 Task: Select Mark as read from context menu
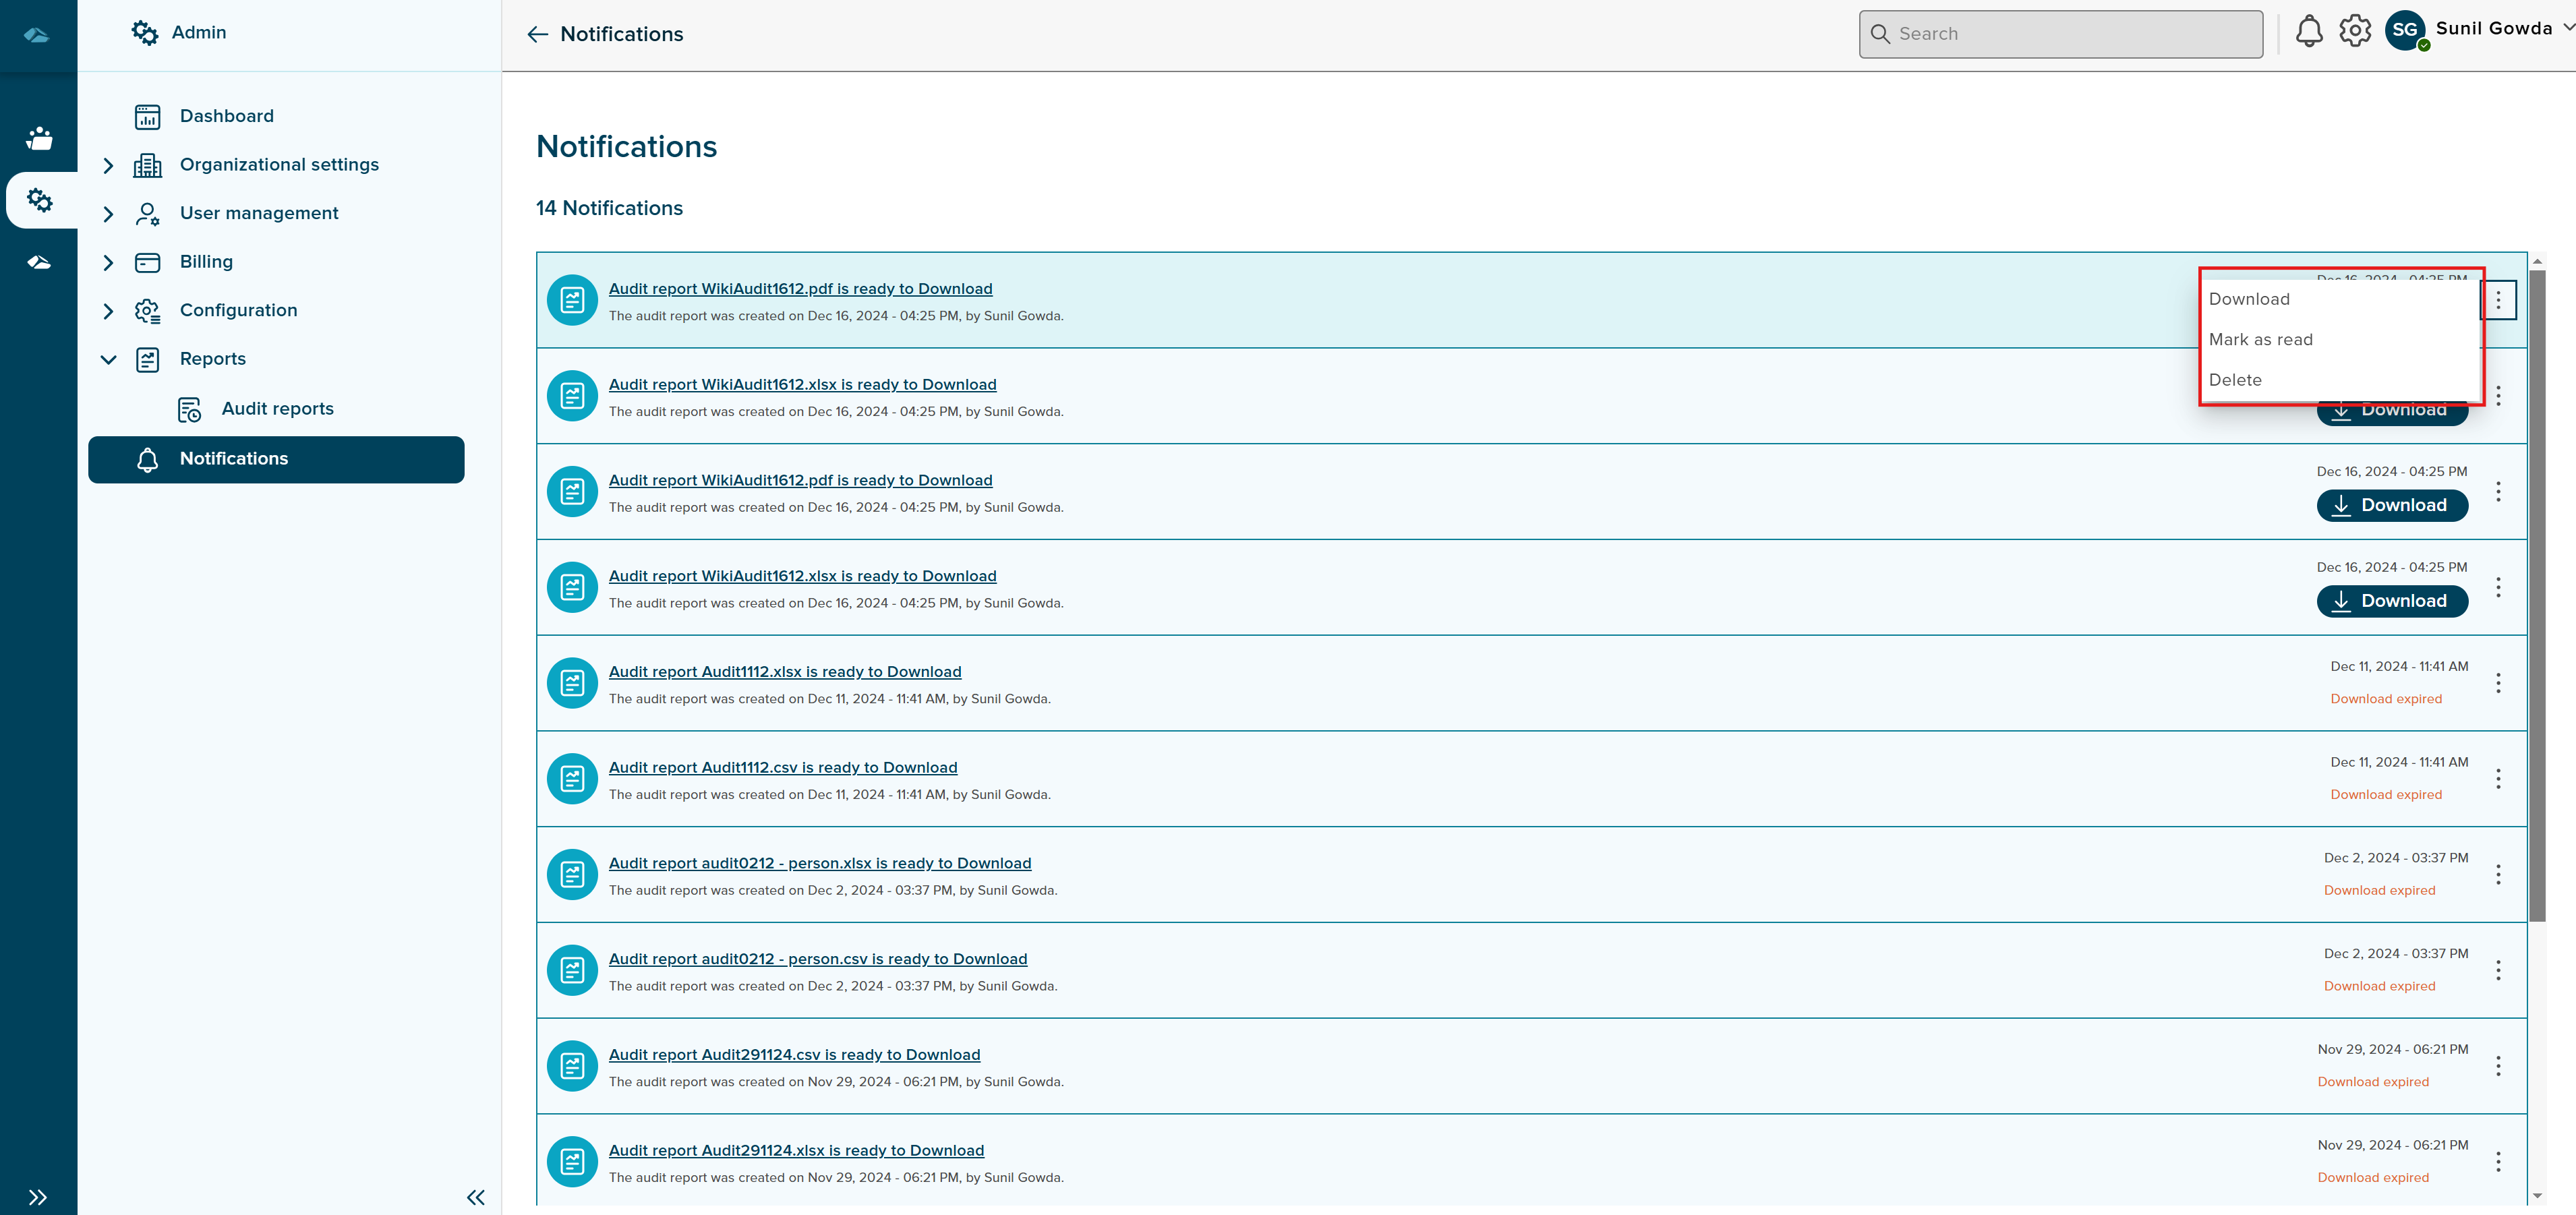2260,340
